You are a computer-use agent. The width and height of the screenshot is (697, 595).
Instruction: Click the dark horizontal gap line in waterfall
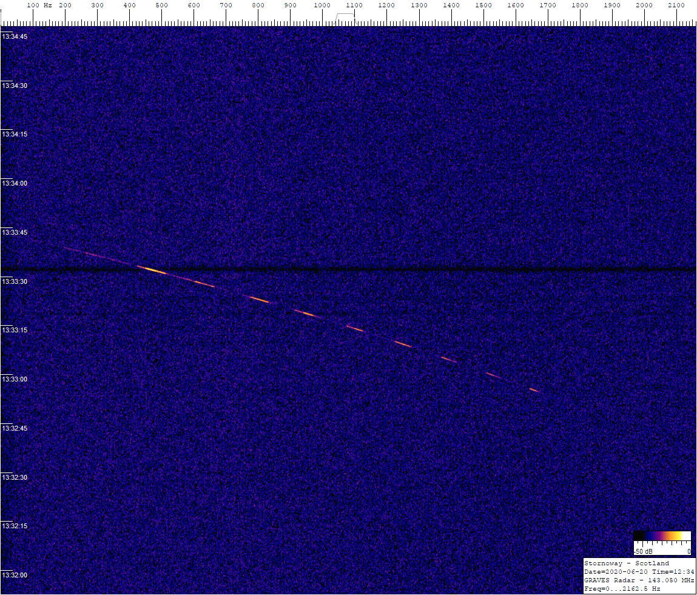point(348,269)
